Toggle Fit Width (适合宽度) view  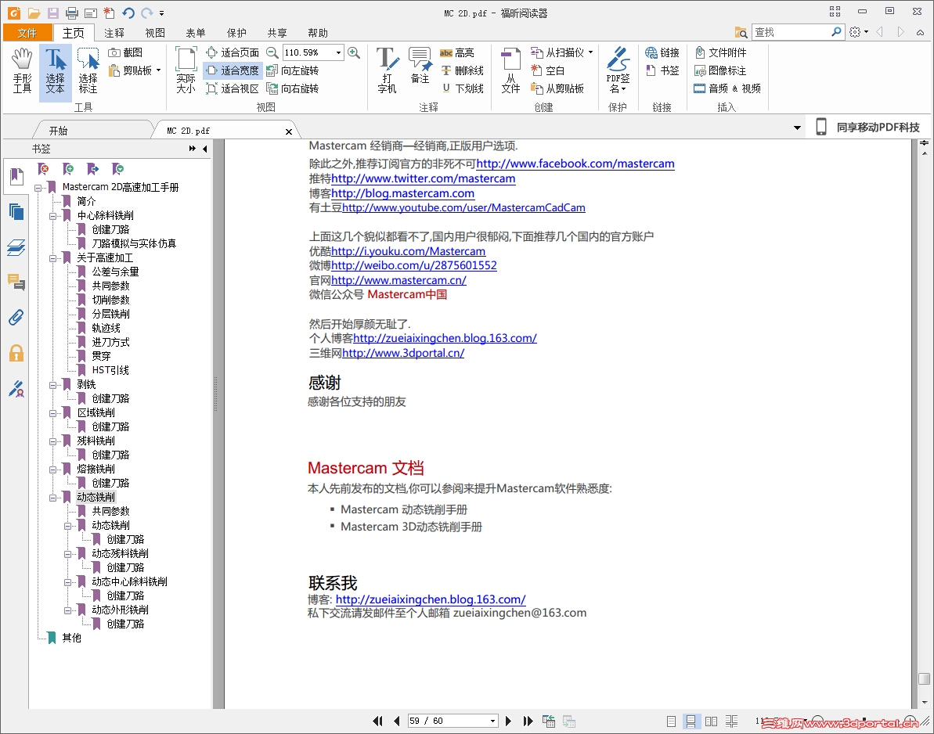pyautogui.click(x=233, y=70)
